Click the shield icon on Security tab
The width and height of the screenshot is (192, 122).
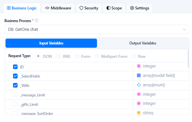pos(81,8)
